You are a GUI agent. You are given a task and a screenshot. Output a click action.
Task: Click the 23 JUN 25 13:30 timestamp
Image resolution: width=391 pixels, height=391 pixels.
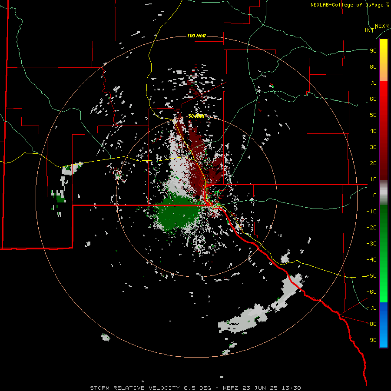point(272,388)
